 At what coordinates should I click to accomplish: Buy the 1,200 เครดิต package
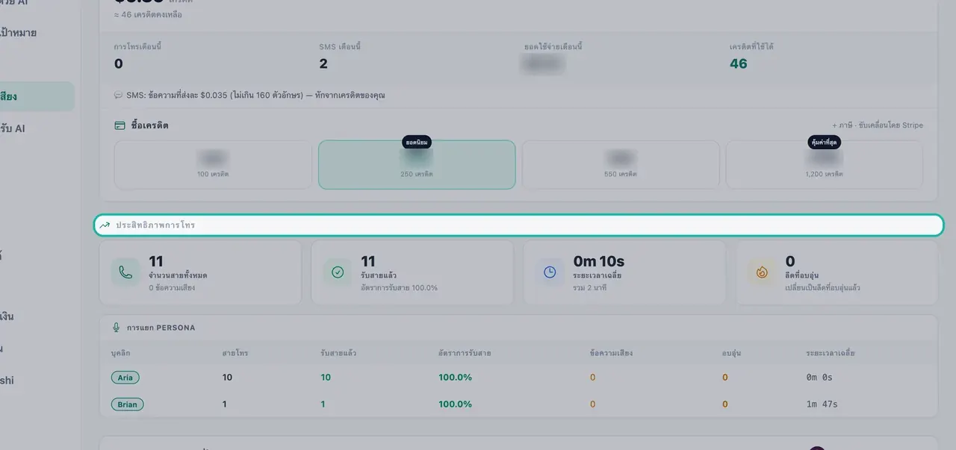tap(825, 164)
